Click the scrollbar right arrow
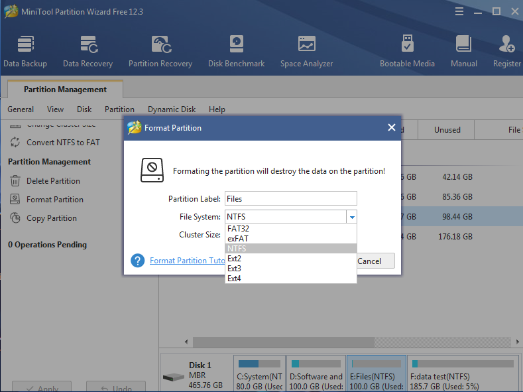The width and height of the screenshot is (523, 392). [517, 342]
